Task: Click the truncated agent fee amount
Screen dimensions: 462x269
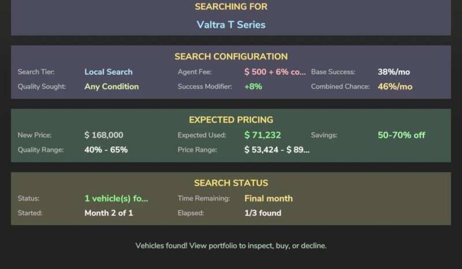Action: [x=274, y=72]
